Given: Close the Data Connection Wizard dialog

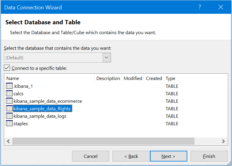Looking at the screenshot, I should (x=221, y=7).
